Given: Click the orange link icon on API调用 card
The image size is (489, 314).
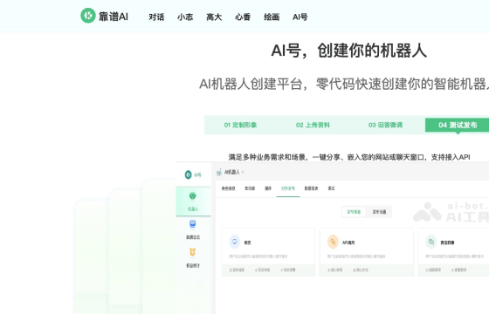Looking at the screenshot, I should [333, 242].
